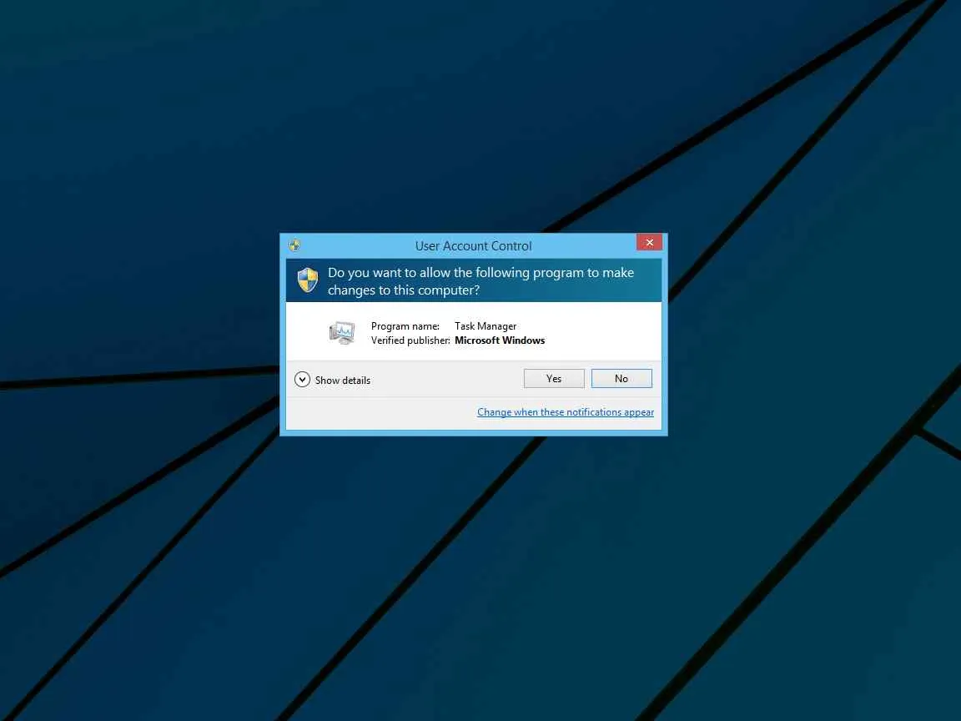961x721 pixels.
Task: Click the 'Verified publisher:' label
Action: click(x=410, y=340)
